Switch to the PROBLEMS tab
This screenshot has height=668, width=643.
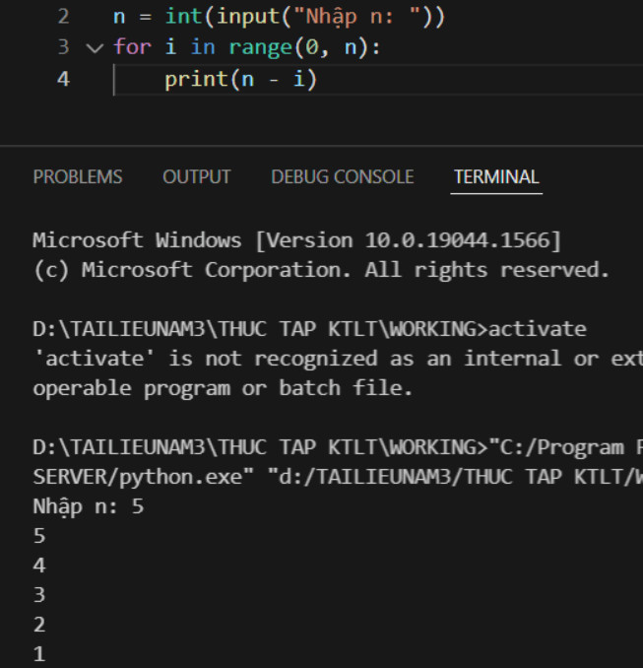78,176
